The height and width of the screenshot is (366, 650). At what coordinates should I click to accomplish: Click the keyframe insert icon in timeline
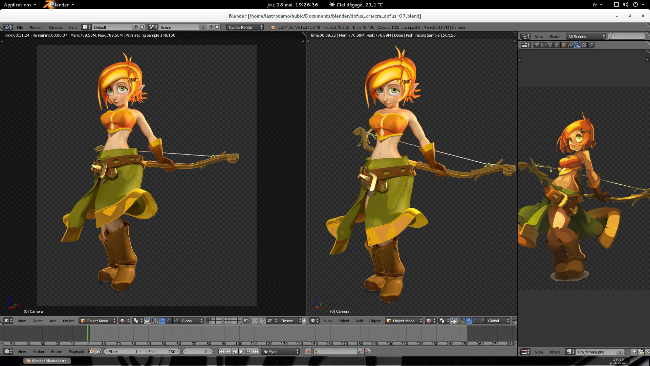361,352
